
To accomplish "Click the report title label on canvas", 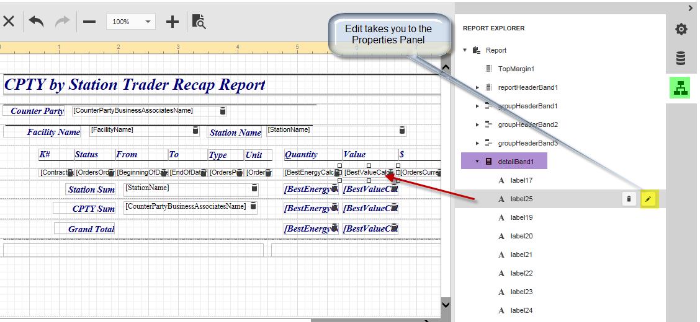I will [135, 85].
